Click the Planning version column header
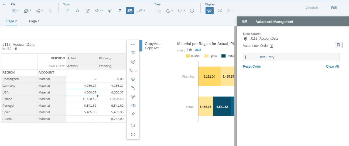Screen dimensions: 349x146 point(112,58)
